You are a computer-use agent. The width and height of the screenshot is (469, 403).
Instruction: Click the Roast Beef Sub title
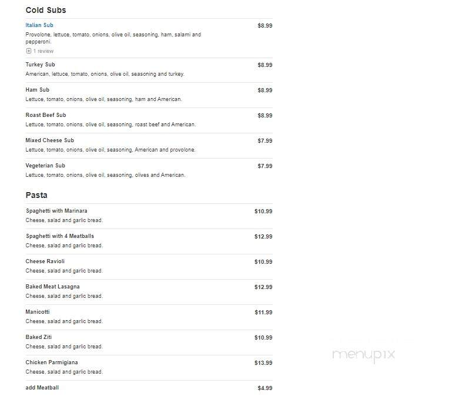(x=46, y=115)
